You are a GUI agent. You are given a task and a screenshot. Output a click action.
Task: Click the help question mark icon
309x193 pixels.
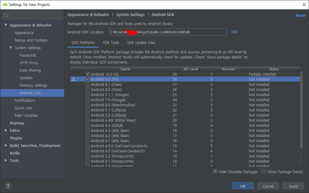click(8, 186)
